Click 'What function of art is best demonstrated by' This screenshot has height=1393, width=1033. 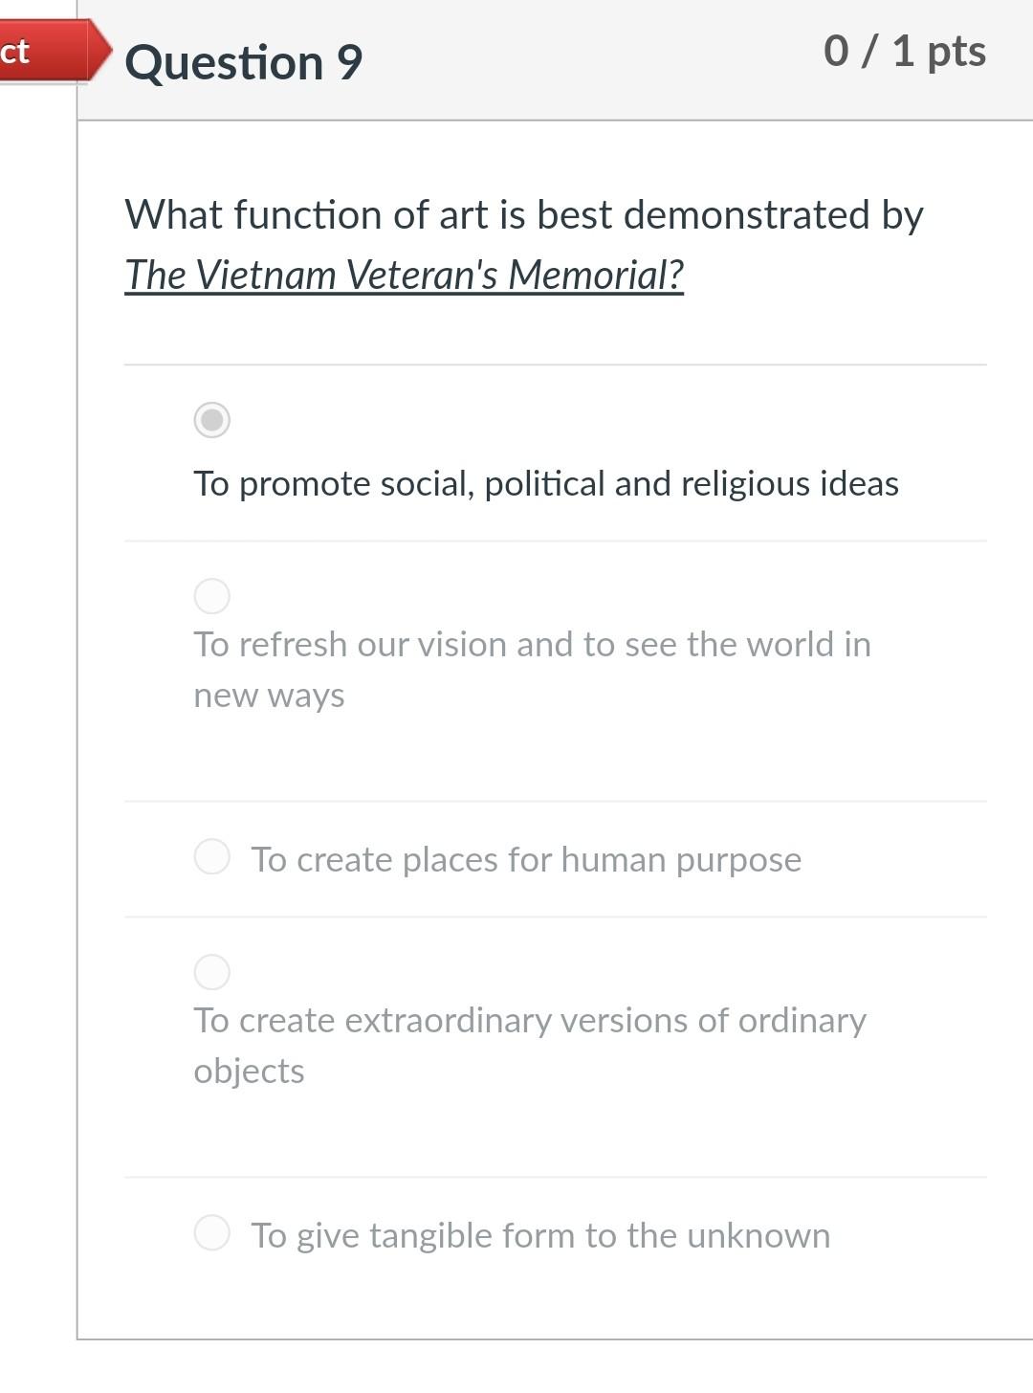[x=523, y=214]
